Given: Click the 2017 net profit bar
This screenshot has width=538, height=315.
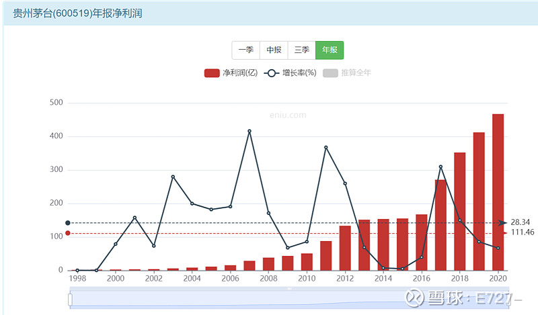Looking at the screenshot, I should pyautogui.click(x=440, y=225).
